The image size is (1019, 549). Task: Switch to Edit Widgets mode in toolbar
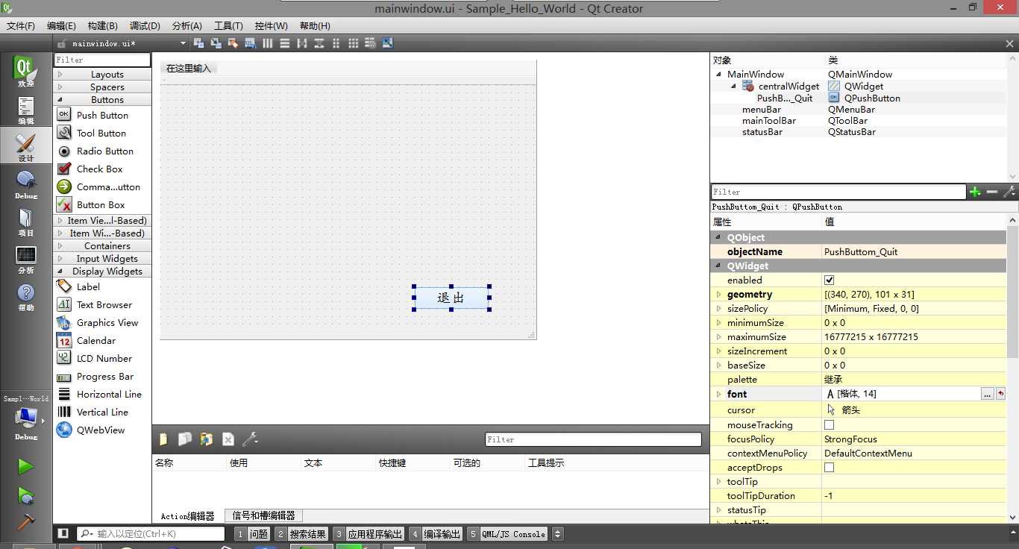coord(198,43)
